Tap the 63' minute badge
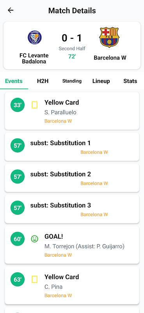 (x=18, y=279)
